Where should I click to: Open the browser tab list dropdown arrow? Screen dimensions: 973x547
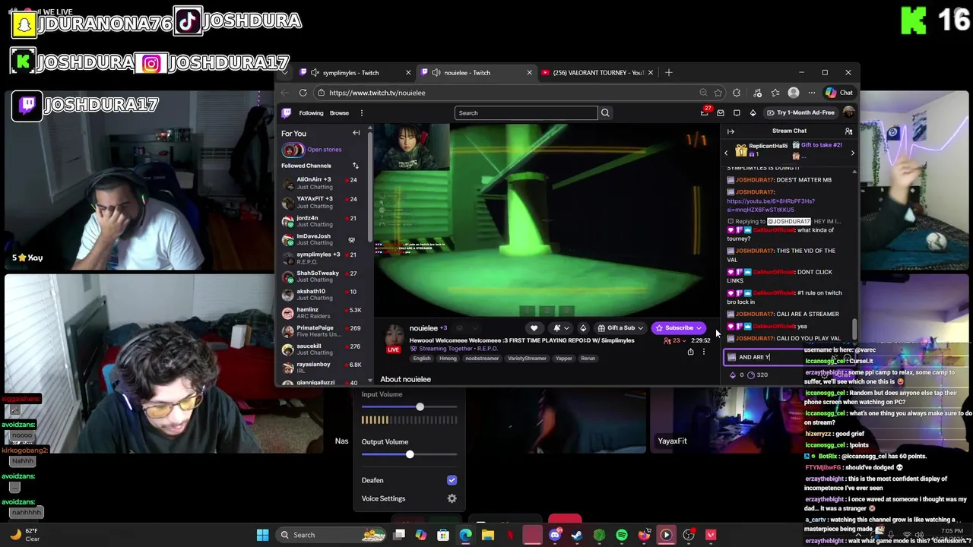pos(285,73)
